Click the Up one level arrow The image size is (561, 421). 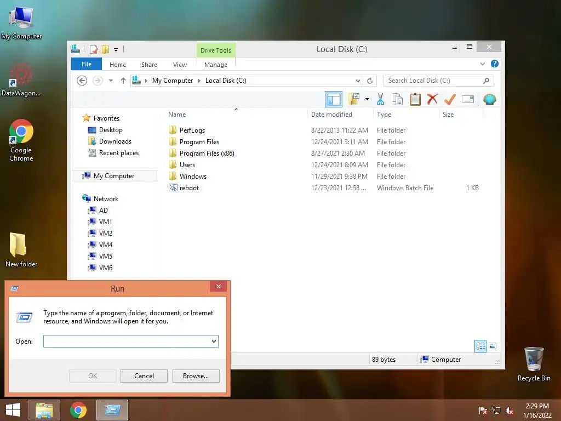tap(123, 81)
